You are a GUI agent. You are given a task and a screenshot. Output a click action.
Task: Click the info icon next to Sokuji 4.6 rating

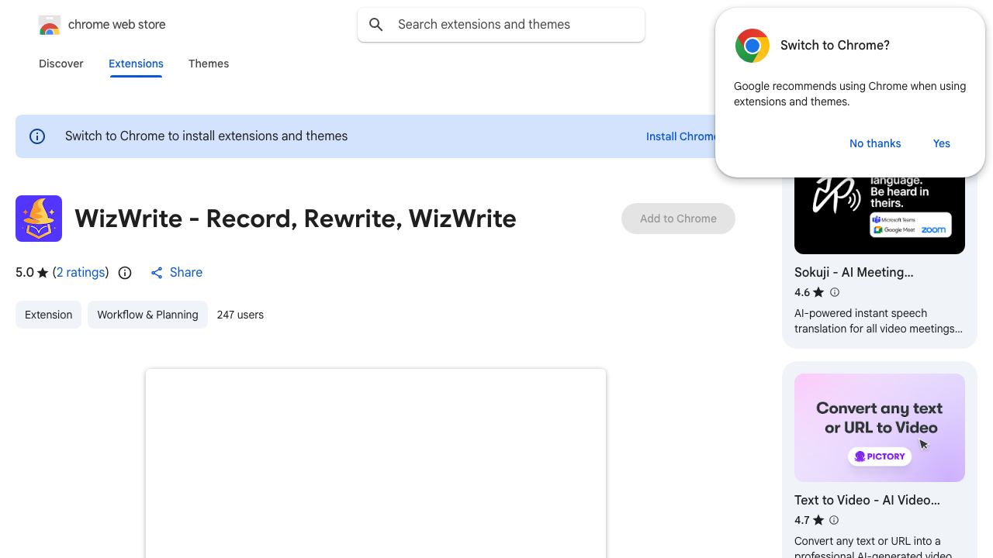point(835,292)
